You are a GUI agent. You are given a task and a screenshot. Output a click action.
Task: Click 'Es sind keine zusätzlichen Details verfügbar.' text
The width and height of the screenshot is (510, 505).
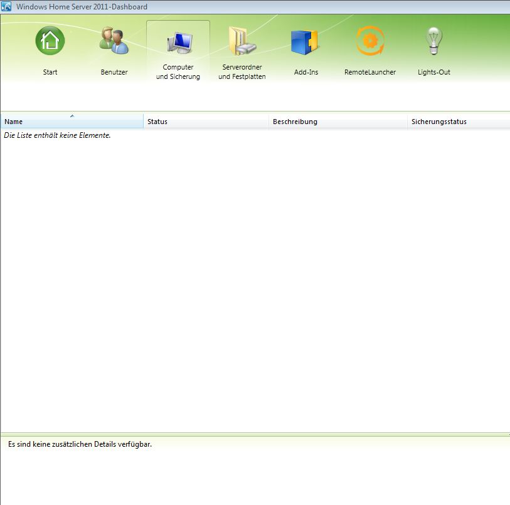tap(80, 444)
